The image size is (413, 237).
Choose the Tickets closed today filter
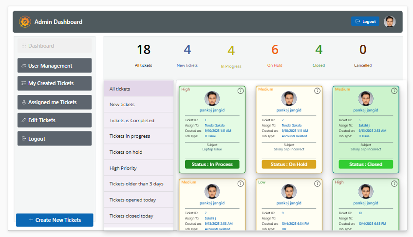[138, 216]
